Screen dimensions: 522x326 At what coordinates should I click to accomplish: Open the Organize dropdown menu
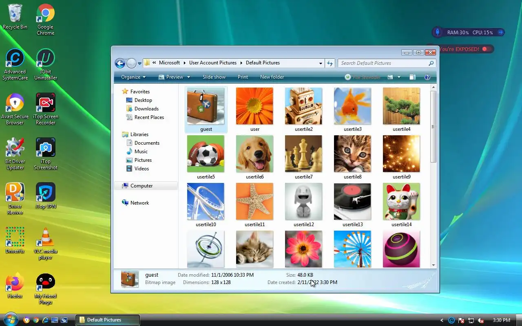tap(133, 77)
